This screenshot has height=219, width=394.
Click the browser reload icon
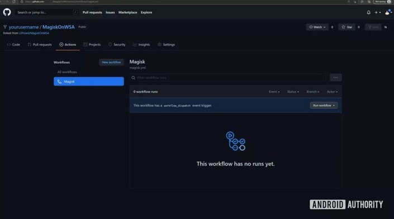(14, 2)
